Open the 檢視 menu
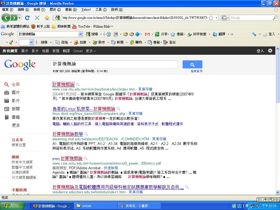280x210 pixels. [x=39, y=10]
